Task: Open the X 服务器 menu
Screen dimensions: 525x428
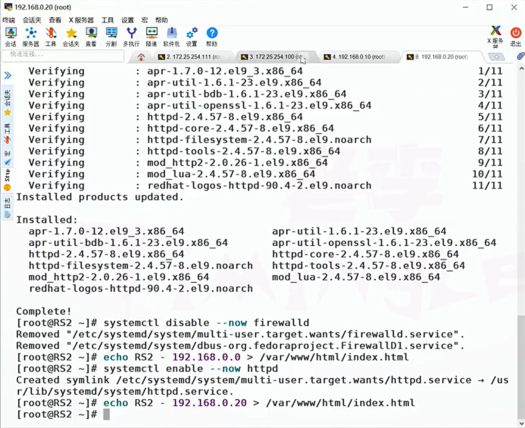Action: pyautogui.click(x=81, y=20)
